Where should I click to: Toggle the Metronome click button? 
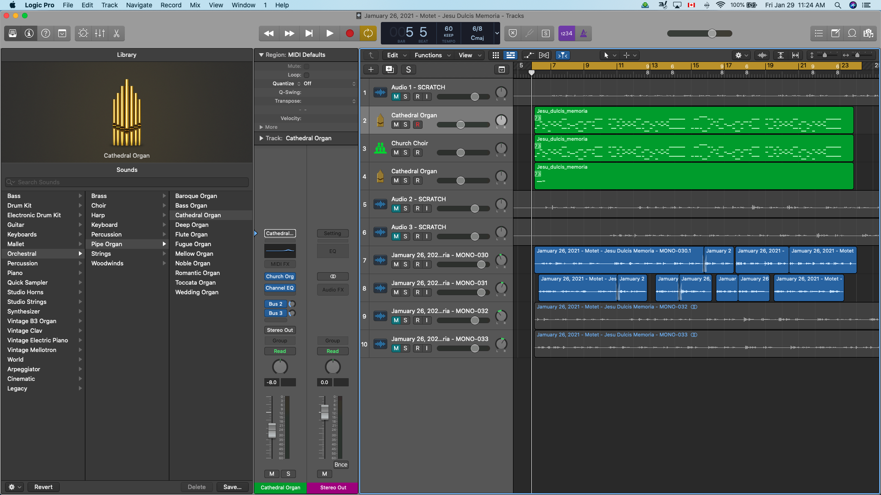584,33
